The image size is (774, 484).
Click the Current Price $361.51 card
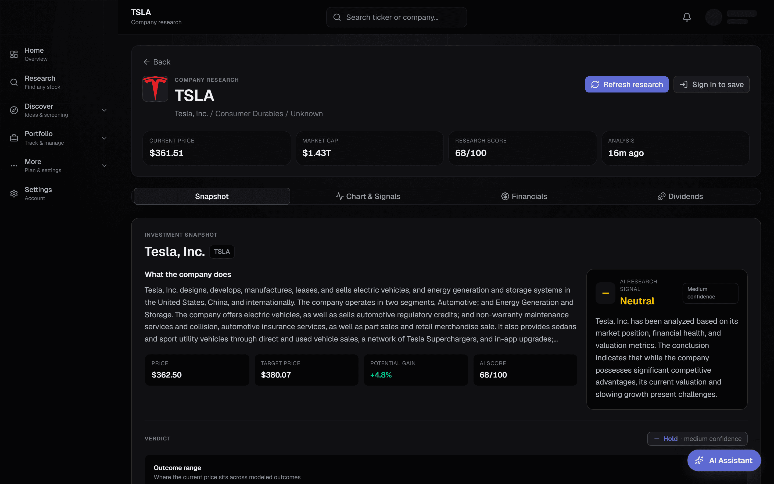217,148
